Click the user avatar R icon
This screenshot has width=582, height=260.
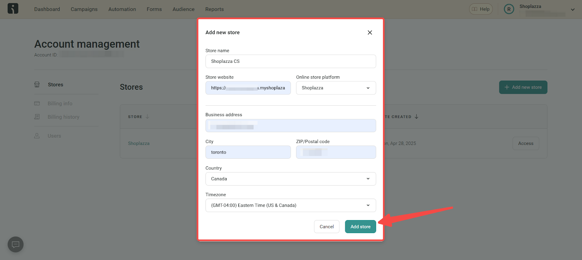coord(509,9)
